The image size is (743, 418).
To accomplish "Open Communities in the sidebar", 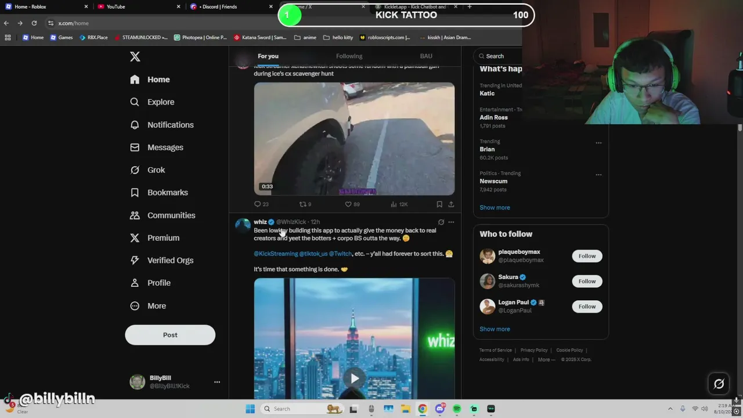I will [163, 215].
